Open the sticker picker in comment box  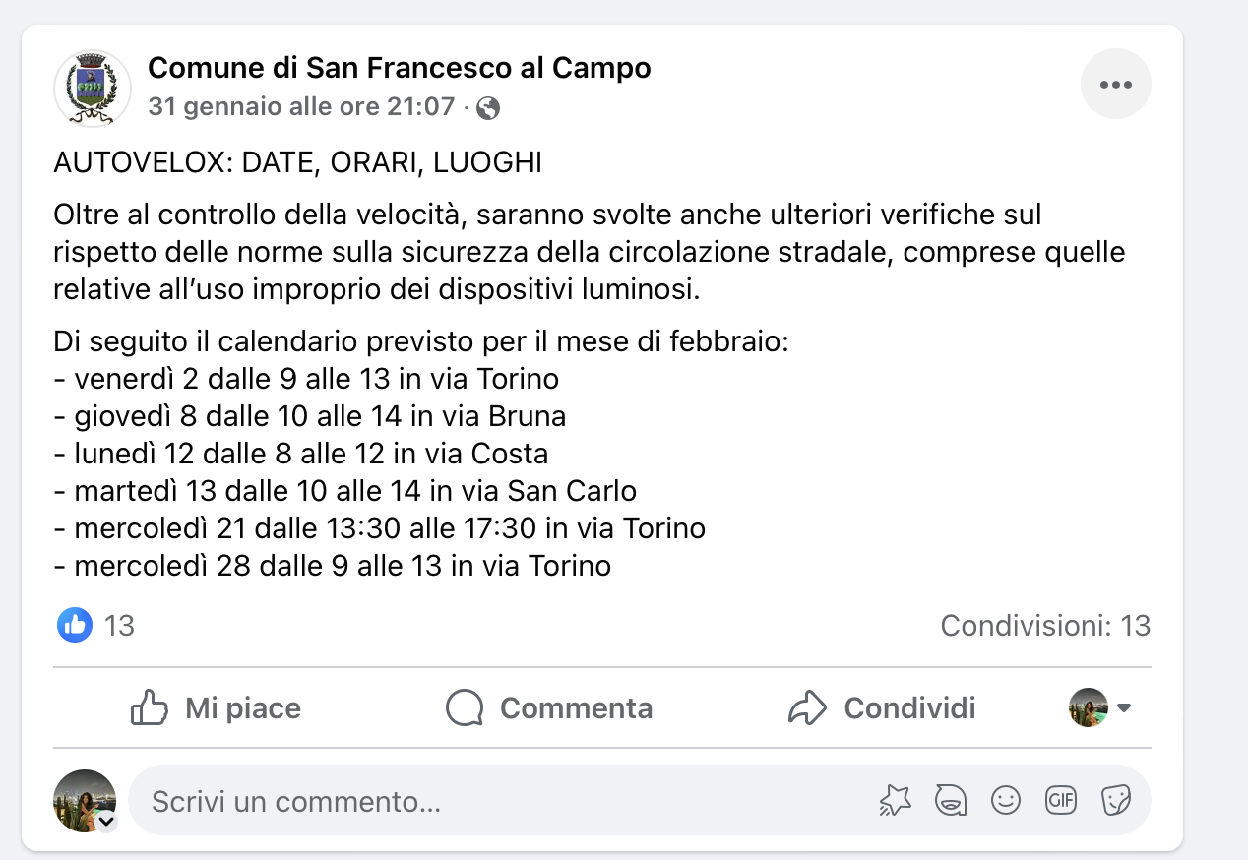click(1115, 801)
